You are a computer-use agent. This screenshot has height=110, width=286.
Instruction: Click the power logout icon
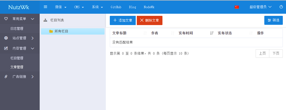281,7
